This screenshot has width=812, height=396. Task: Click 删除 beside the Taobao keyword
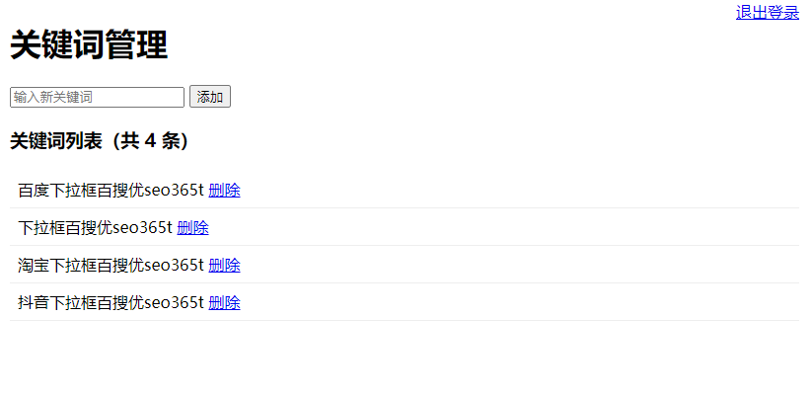(224, 265)
